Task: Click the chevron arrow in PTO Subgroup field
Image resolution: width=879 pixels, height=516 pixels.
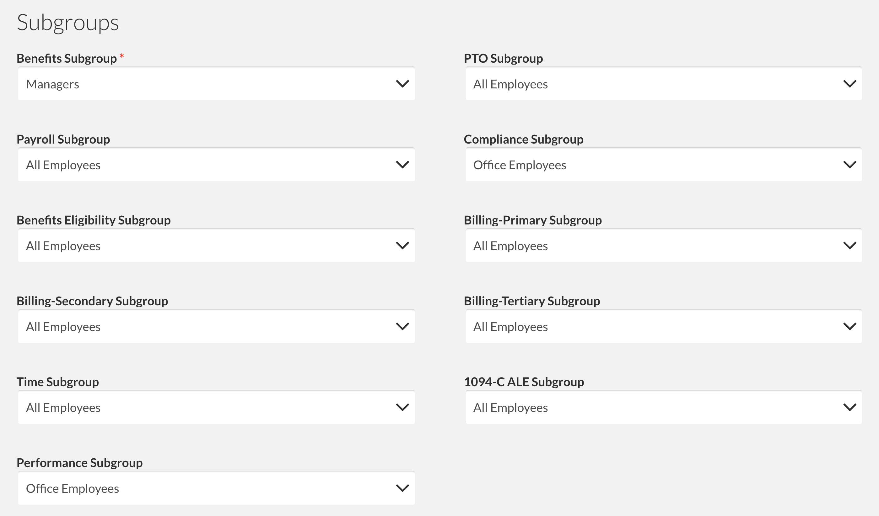Action: (x=850, y=84)
